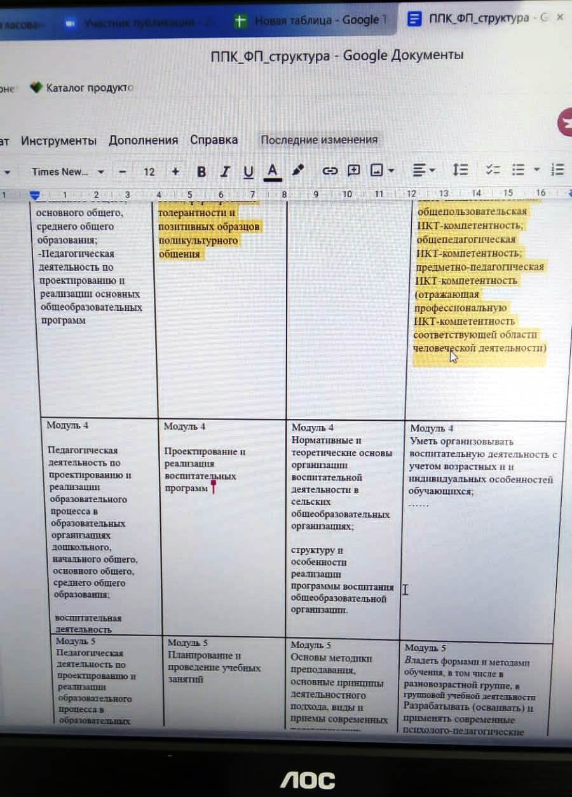
Task: Select the highlight color marker tool
Action: [x=297, y=170]
